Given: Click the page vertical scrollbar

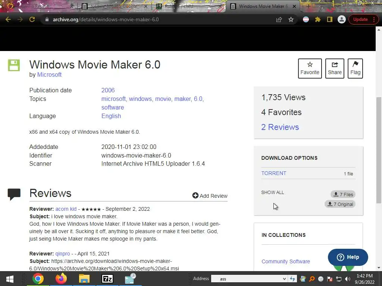Looking at the screenshot, I should pyautogui.click(x=379, y=150).
